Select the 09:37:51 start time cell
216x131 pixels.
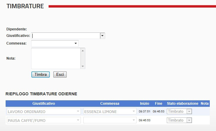(145, 112)
